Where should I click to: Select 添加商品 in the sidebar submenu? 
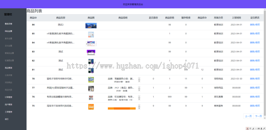pyautogui.click(x=9, y=82)
